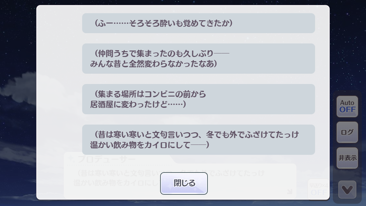Open the ログ history button
This screenshot has height=206, width=366.
(x=347, y=132)
